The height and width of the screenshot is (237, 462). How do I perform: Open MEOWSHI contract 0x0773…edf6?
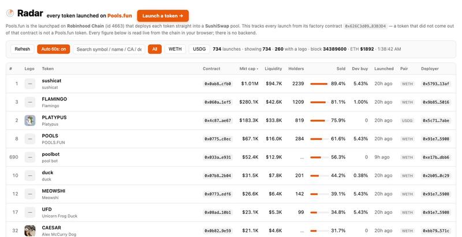(x=218, y=194)
